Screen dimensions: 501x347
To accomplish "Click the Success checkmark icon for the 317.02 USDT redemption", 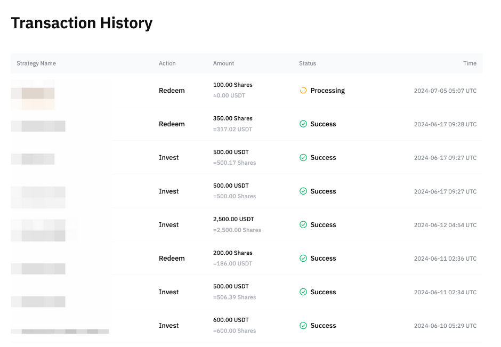I will pyautogui.click(x=303, y=124).
